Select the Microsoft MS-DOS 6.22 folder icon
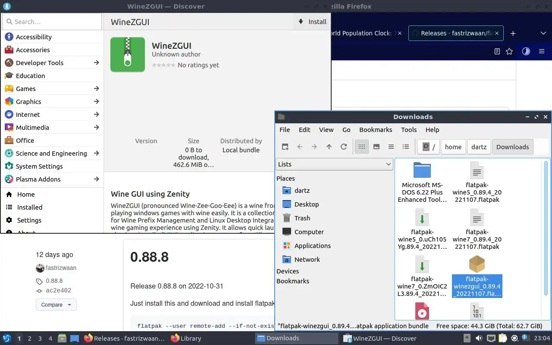 [x=422, y=170]
